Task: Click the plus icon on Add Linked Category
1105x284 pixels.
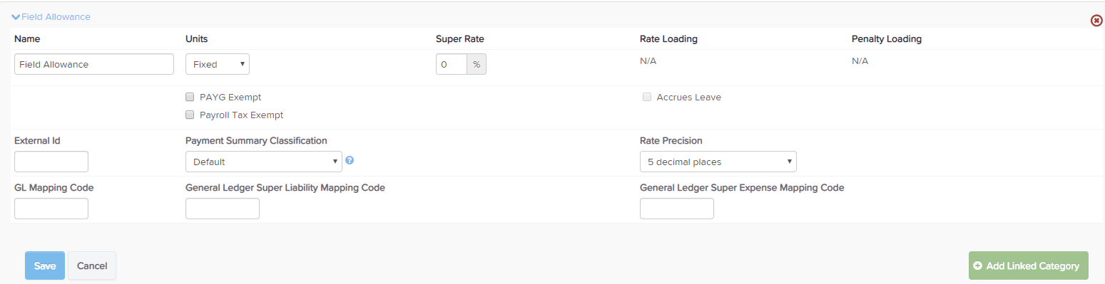Action: coord(977,265)
